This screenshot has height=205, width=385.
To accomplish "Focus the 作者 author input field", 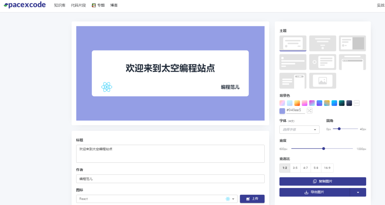I will tap(170, 179).
